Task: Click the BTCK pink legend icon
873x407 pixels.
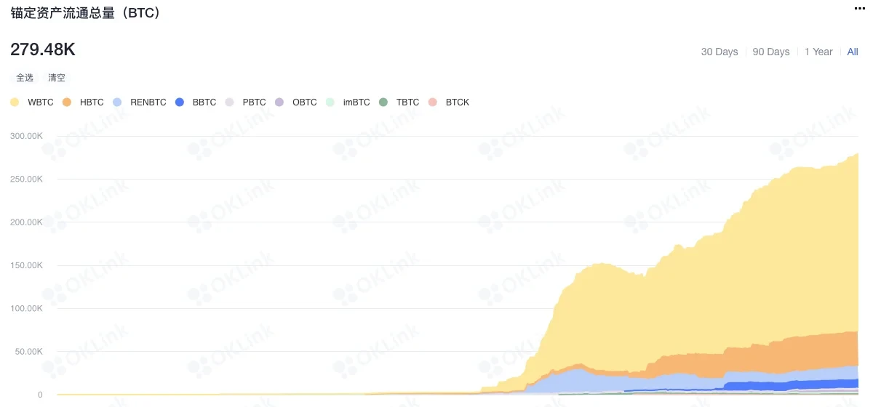Action: coord(433,102)
